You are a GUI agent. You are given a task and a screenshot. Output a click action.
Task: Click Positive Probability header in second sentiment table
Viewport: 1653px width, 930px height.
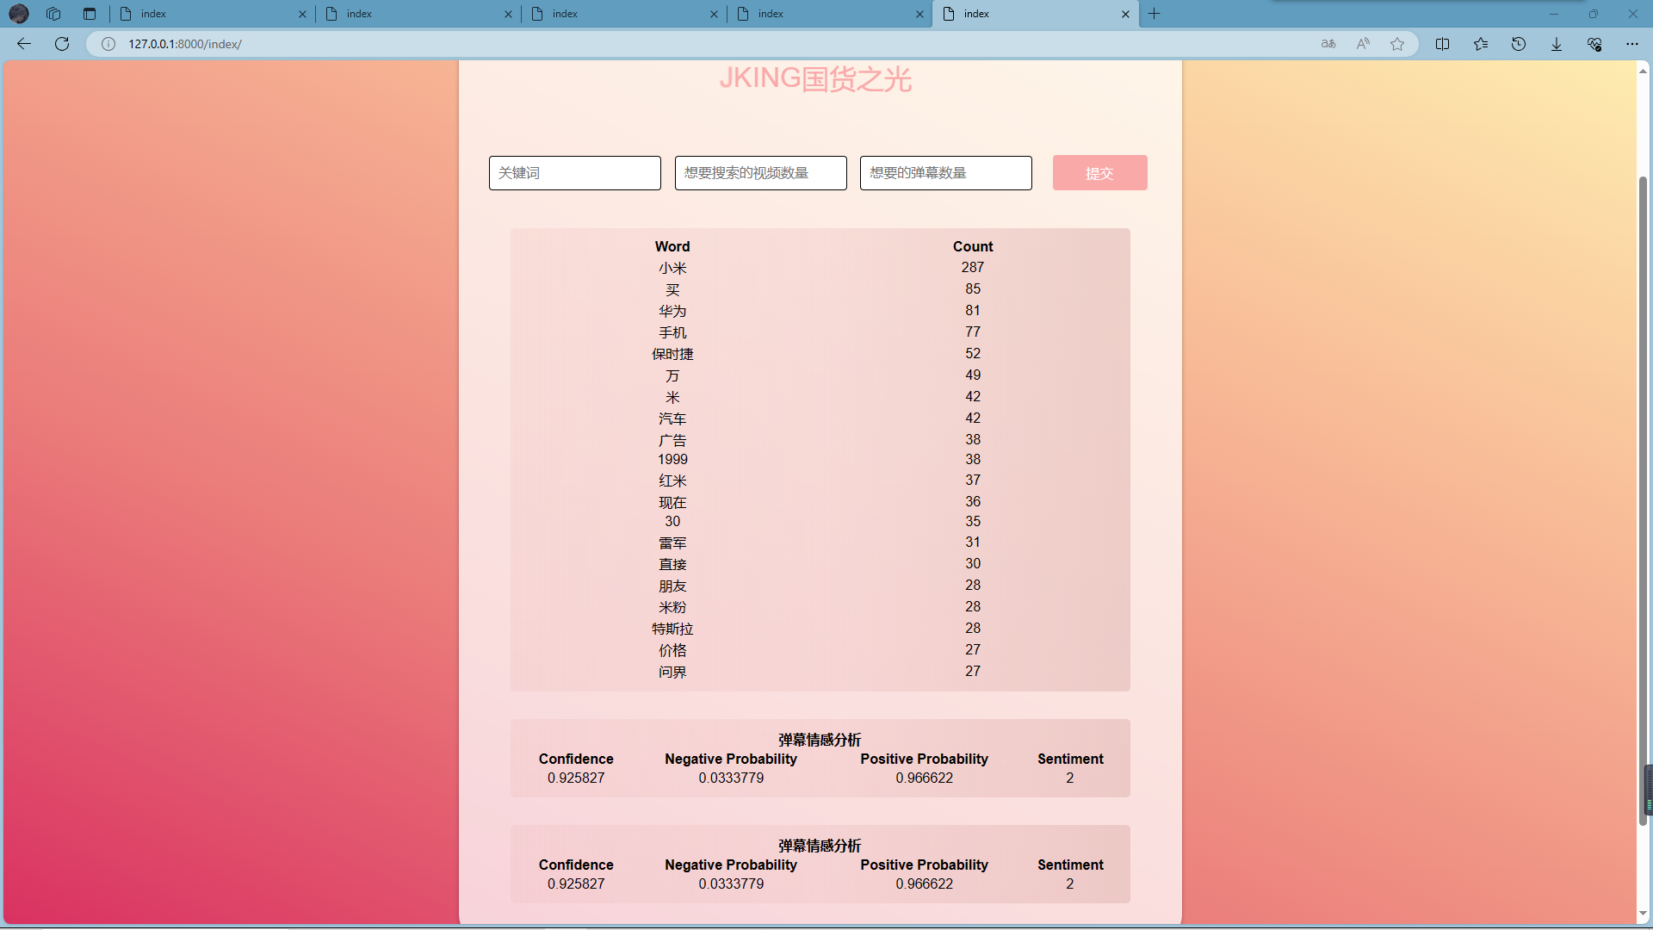coord(924,865)
